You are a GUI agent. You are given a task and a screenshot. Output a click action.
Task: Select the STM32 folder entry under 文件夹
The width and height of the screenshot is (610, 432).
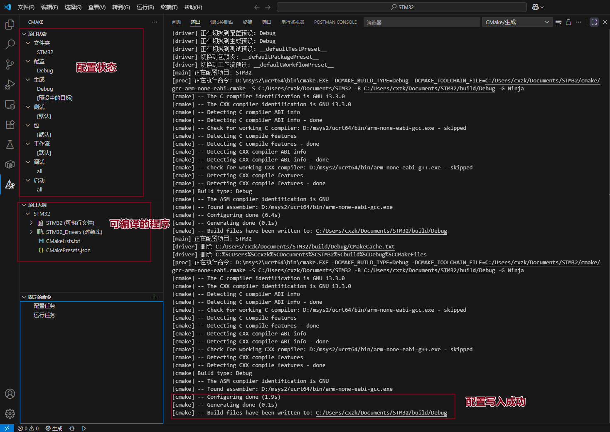coord(45,52)
